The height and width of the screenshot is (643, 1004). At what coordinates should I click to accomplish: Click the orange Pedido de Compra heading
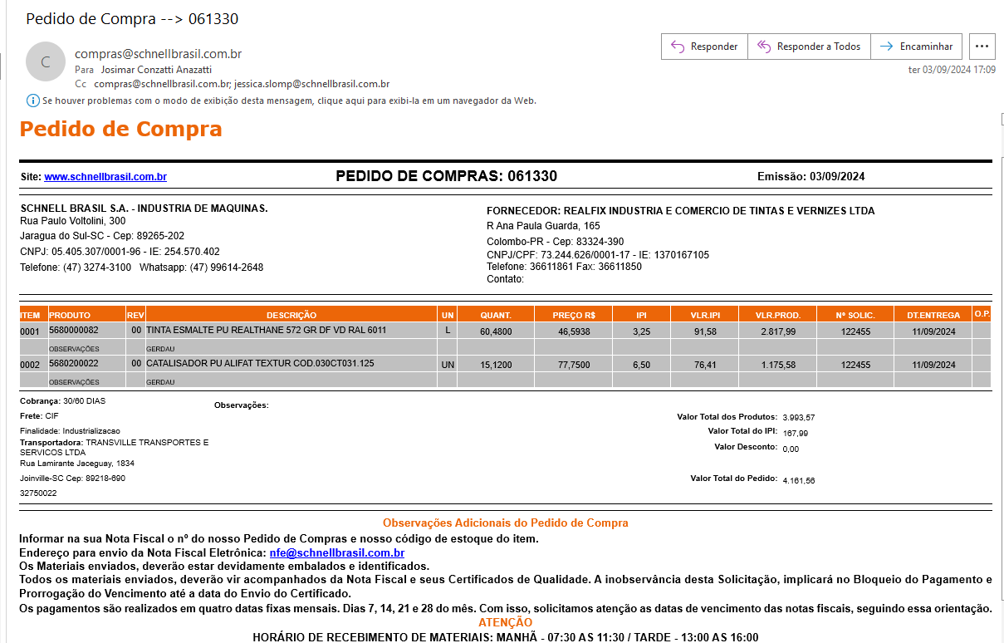tap(120, 130)
